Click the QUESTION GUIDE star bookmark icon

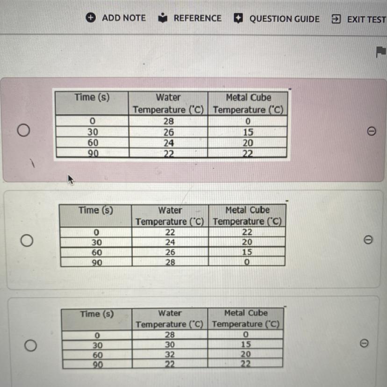238,19
